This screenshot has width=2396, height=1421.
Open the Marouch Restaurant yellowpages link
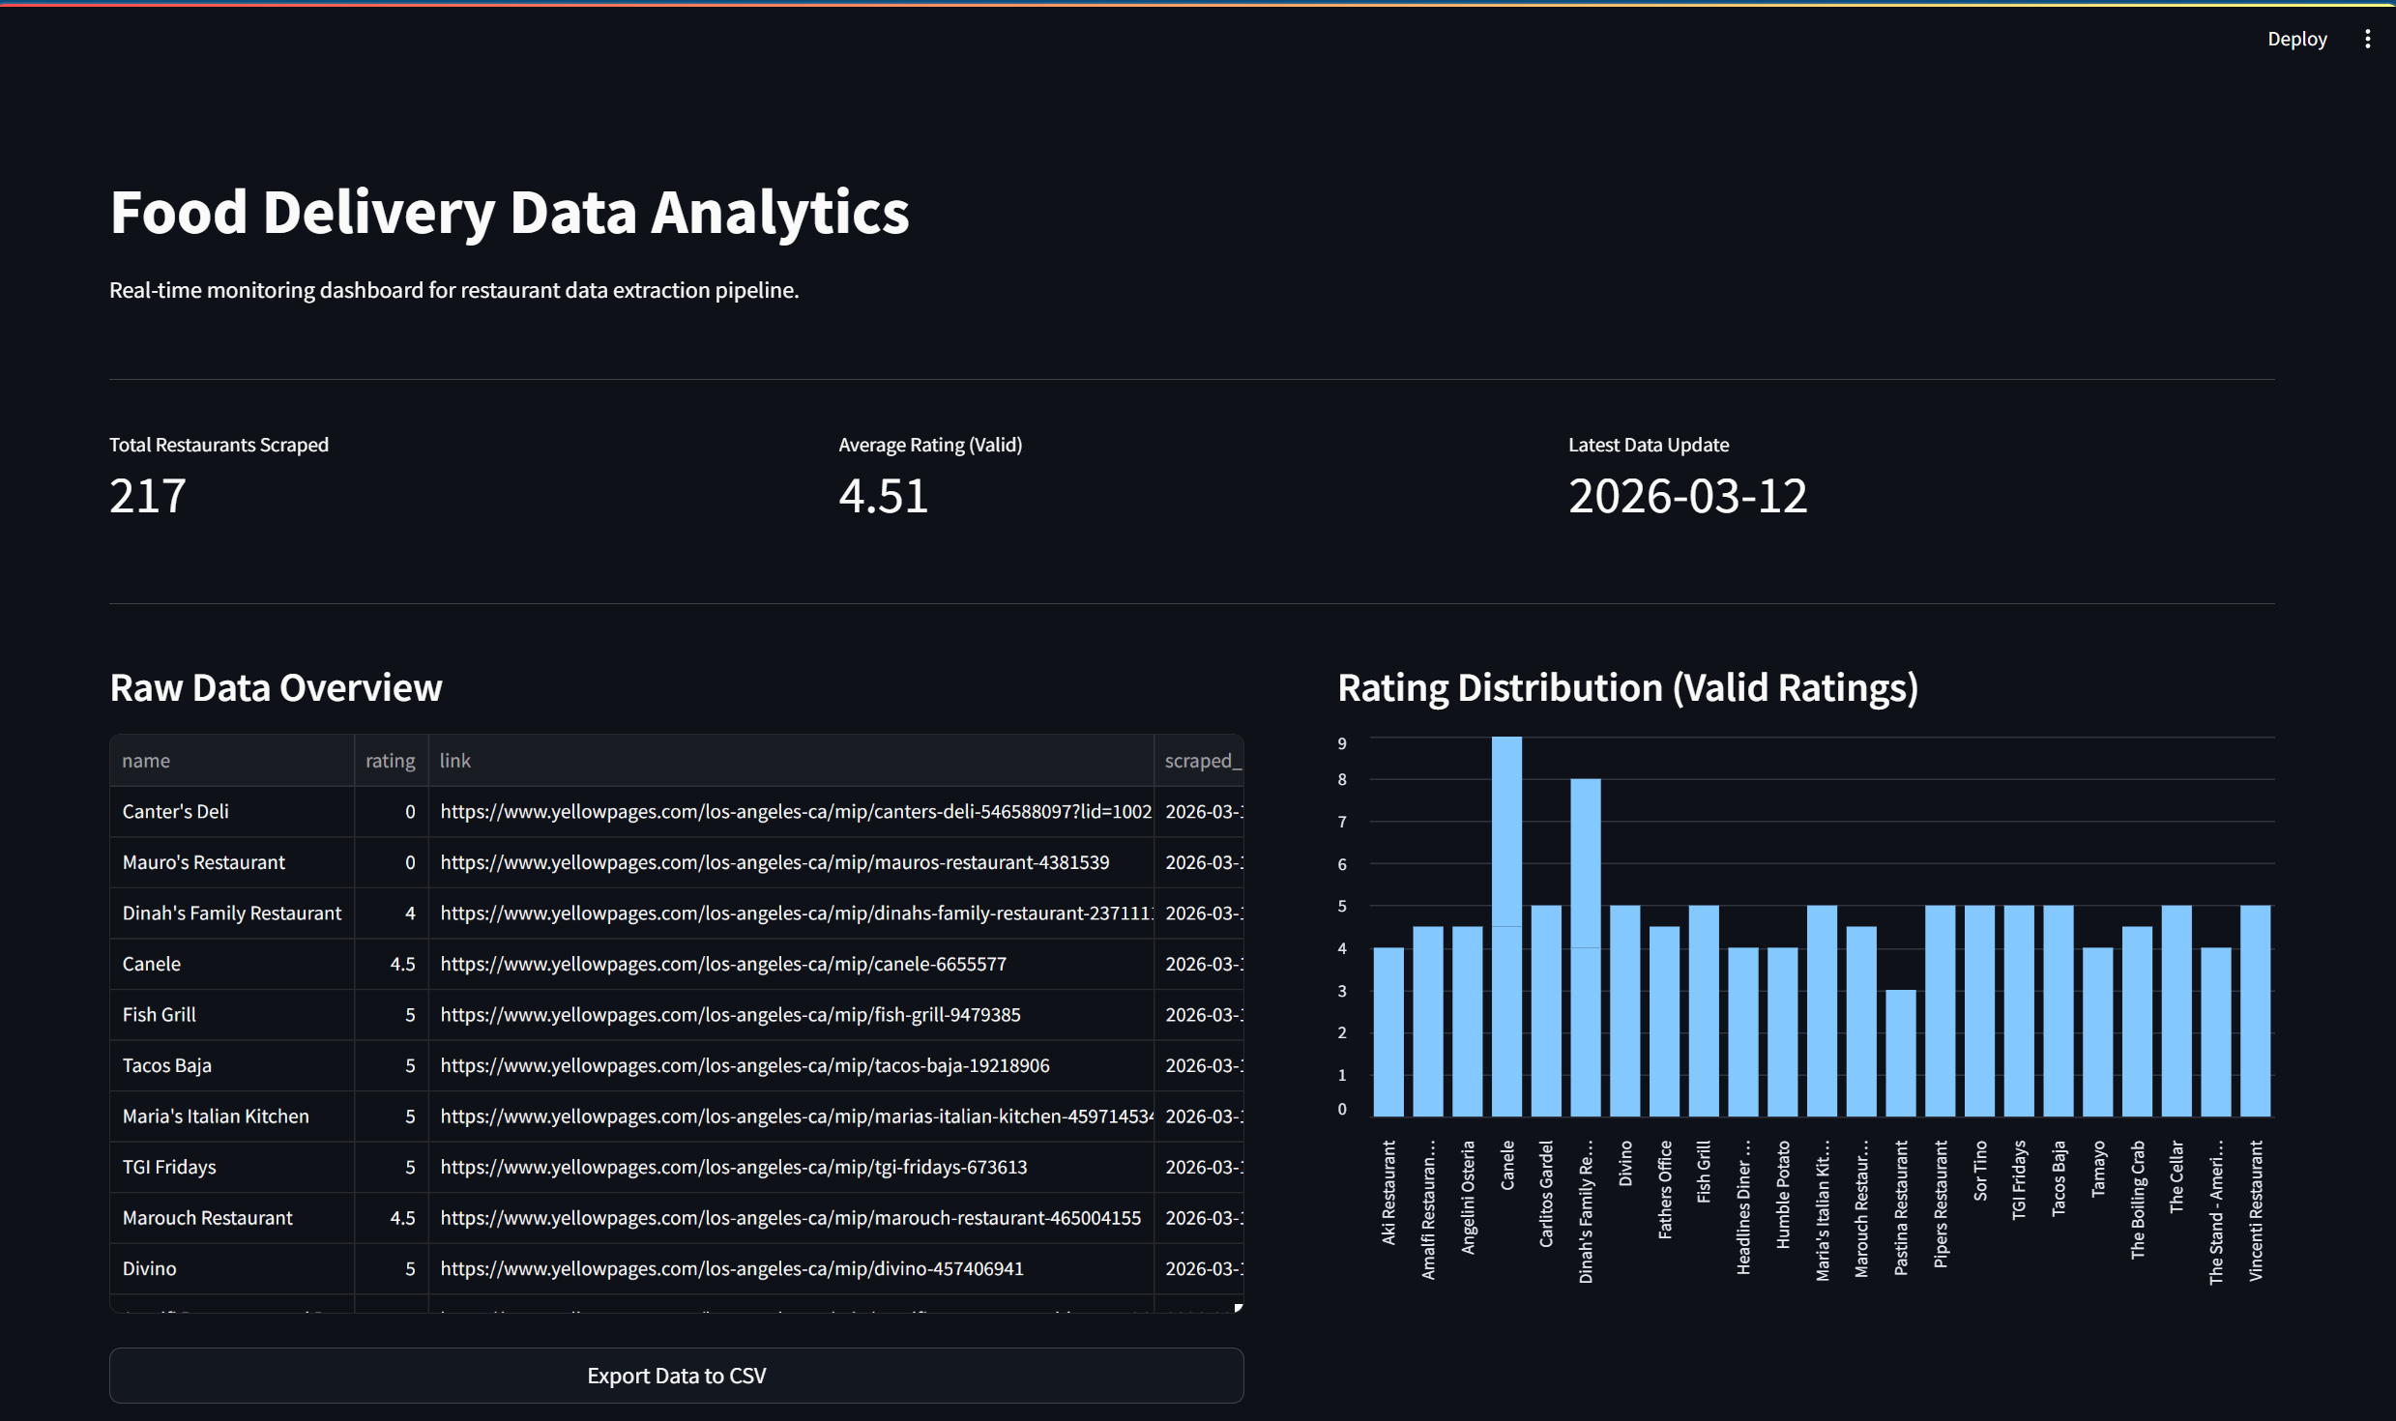click(789, 1218)
